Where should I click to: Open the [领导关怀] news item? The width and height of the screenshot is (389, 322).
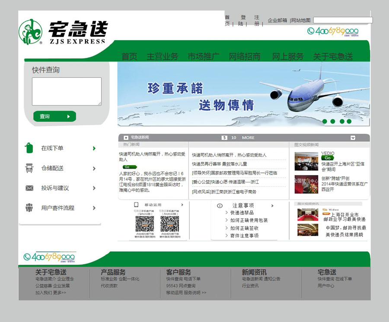point(234,173)
